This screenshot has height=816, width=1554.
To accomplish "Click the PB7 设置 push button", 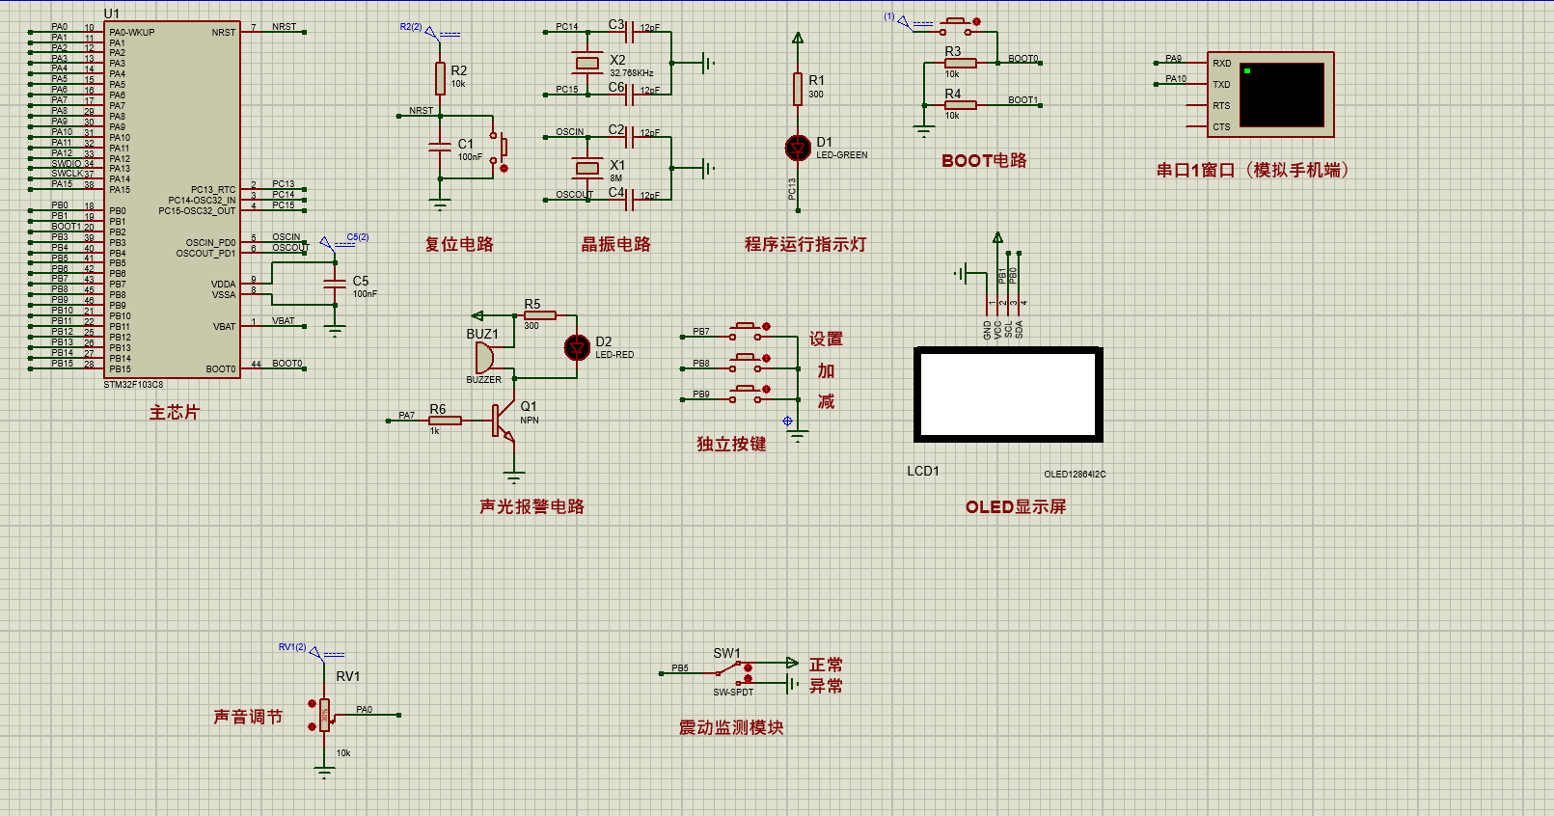I will tap(746, 333).
